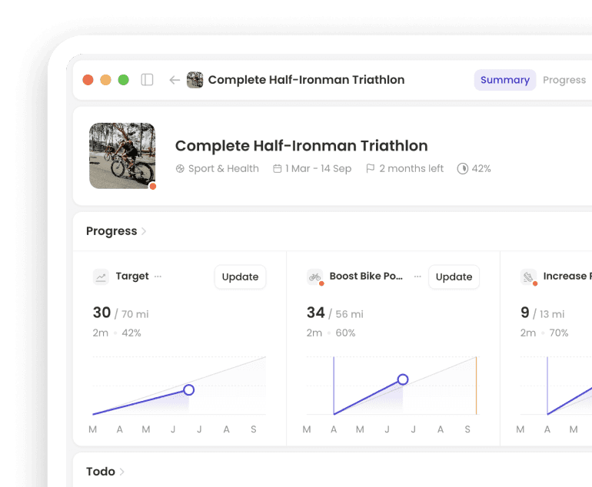592x487 pixels.
Task: Select the Boost Bike chart progress point
Action: point(403,379)
